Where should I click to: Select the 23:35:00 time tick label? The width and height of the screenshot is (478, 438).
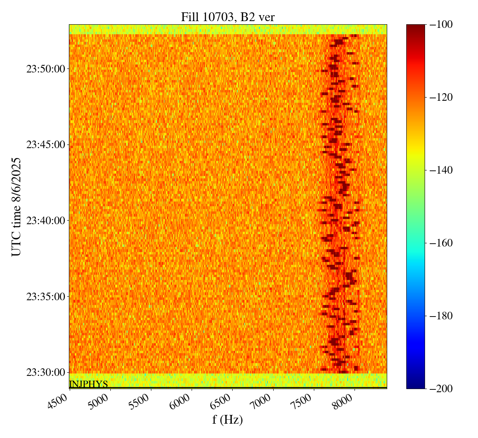click(x=45, y=297)
